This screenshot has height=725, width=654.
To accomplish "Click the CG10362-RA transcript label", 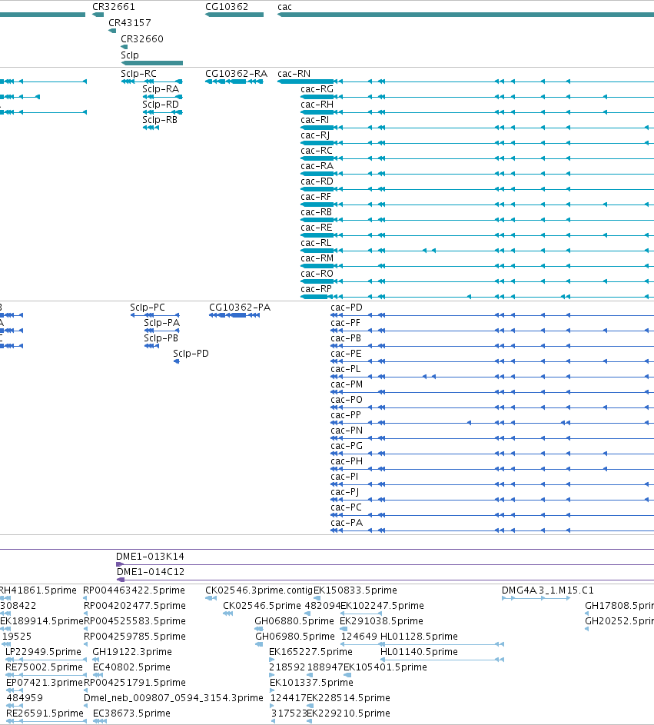I will pyautogui.click(x=236, y=74).
